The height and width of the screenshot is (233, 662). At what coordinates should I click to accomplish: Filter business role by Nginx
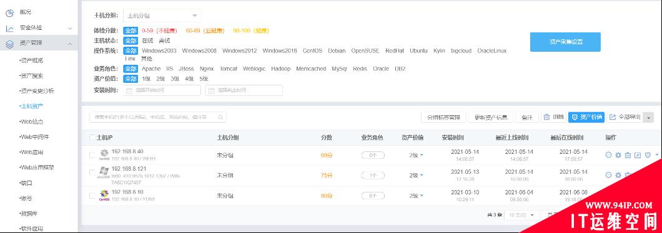click(207, 69)
